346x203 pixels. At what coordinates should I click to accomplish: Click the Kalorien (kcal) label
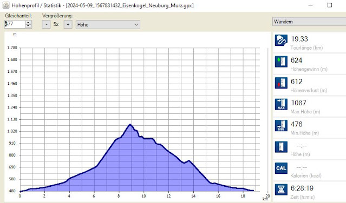306,175
